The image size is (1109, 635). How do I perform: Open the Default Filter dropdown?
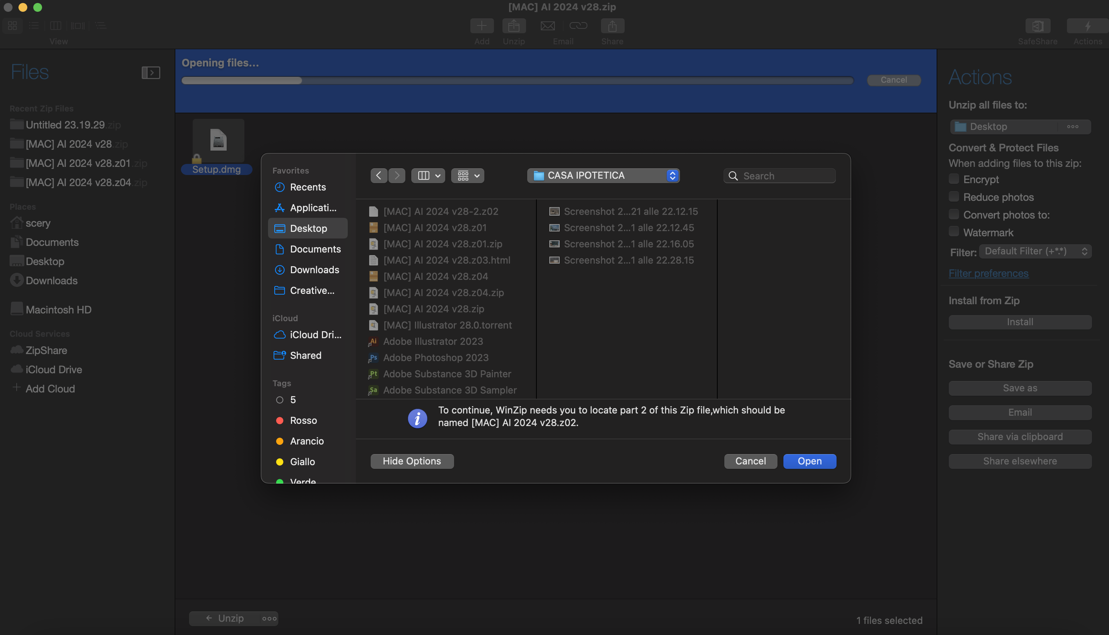1035,251
